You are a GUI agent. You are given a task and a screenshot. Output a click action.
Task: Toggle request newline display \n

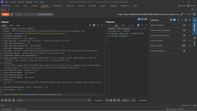98,25
